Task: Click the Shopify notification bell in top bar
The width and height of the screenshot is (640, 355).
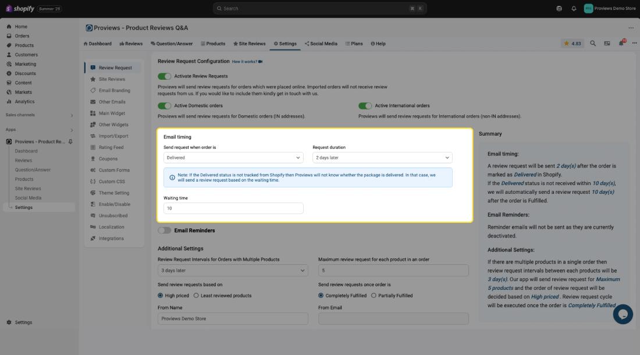Action: point(574,9)
